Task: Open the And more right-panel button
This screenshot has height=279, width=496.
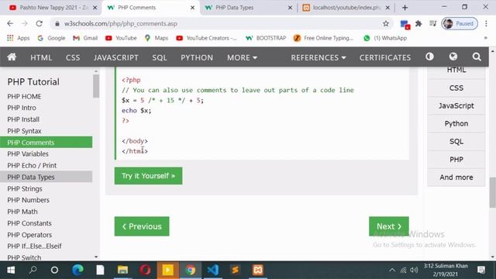Action: 456,177
